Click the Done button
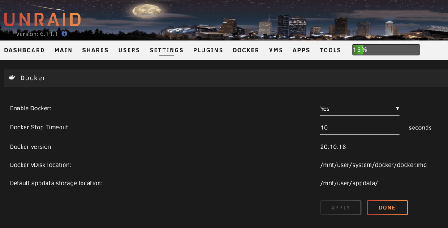This screenshot has width=448, height=228. [387, 207]
